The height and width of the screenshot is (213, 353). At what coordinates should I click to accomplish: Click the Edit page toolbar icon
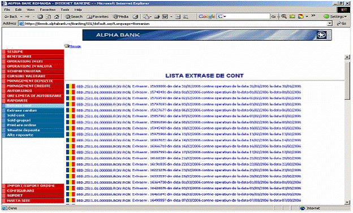(165, 16)
